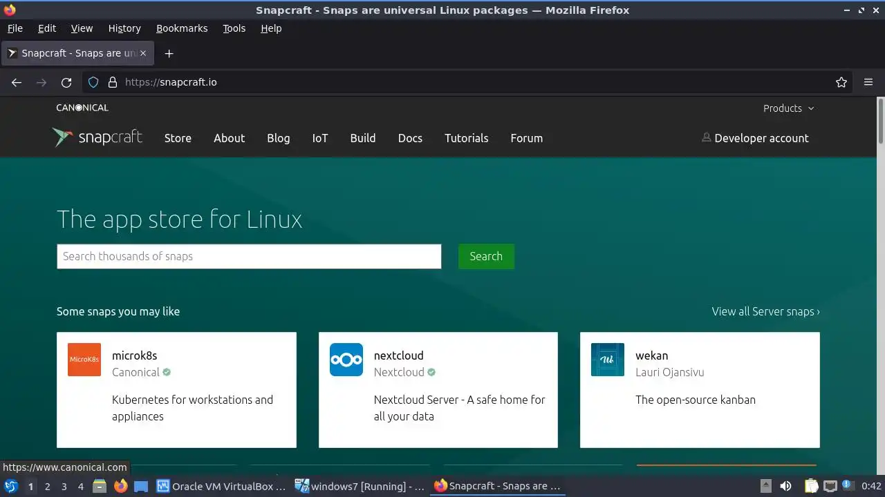
Task: Switch to virtual desktop 3
Action: [64, 486]
